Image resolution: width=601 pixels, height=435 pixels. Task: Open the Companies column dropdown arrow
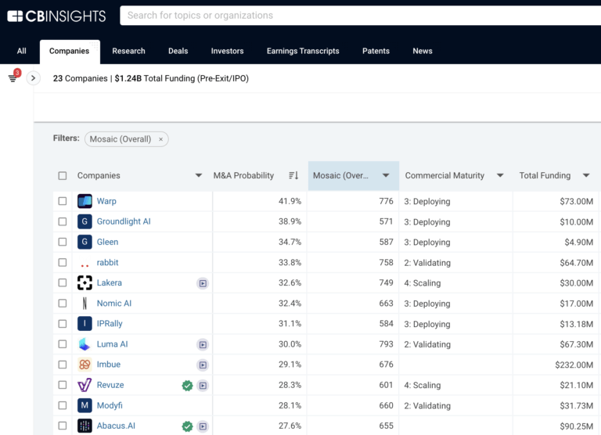pos(199,176)
